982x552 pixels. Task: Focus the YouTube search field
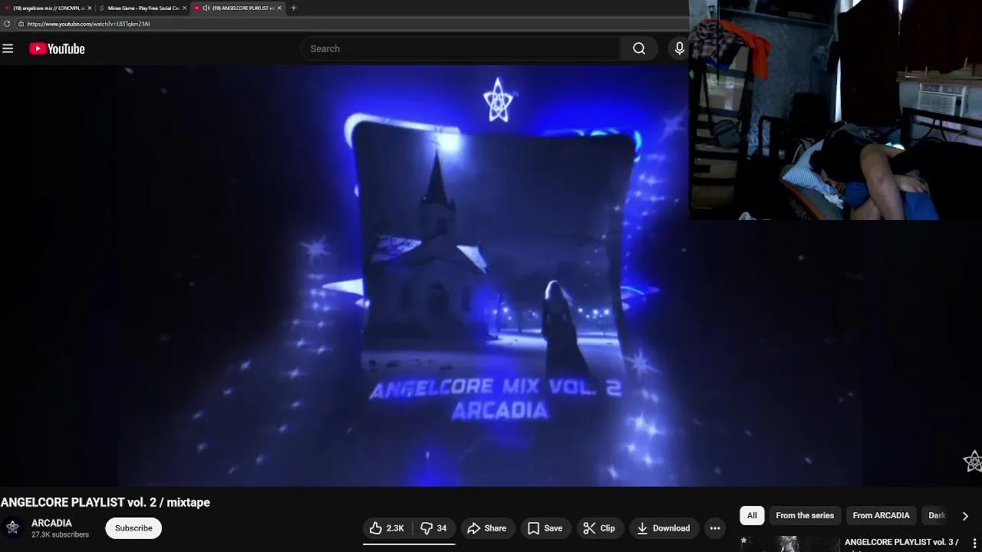tap(460, 48)
